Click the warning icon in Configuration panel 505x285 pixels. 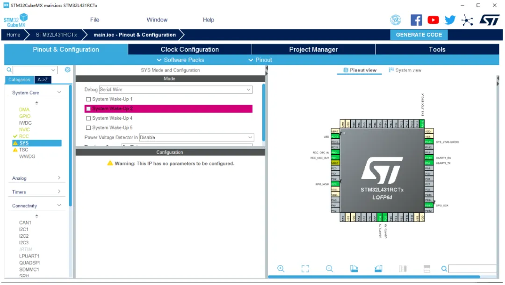coord(110,163)
